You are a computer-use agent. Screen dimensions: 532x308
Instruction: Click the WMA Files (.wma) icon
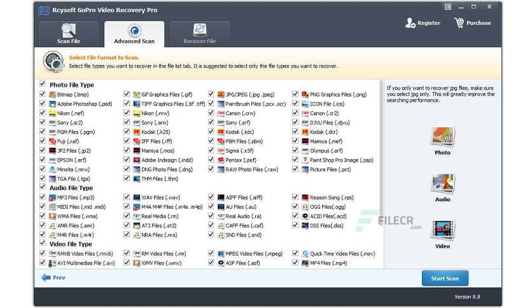click(52, 216)
